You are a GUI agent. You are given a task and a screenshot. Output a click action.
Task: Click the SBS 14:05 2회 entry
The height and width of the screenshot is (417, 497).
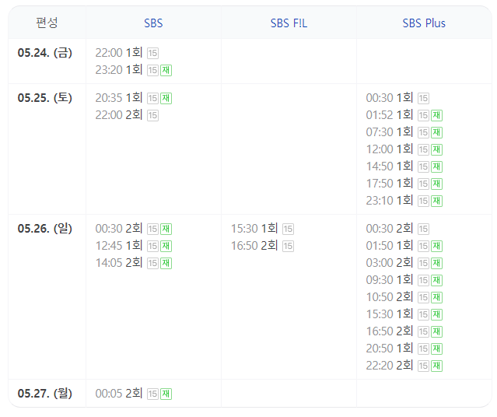[119, 262]
